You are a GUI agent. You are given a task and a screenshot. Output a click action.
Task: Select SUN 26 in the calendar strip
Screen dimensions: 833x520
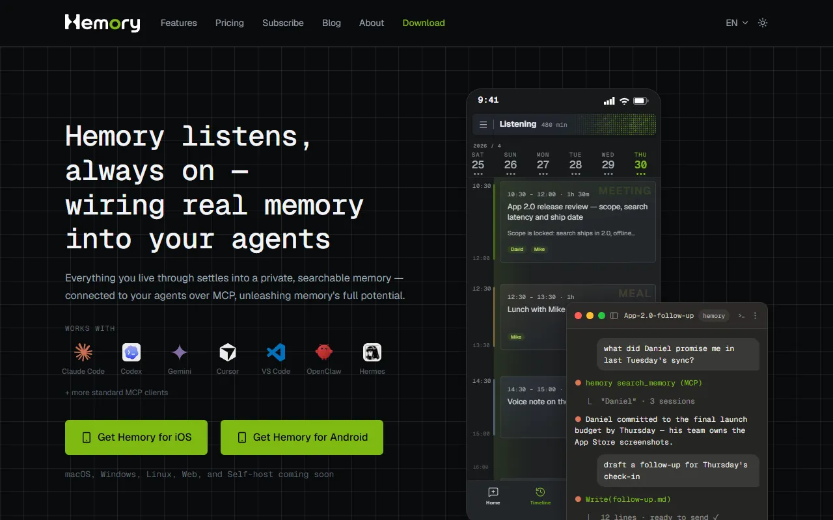pyautogui.click(x=511, y=162)
